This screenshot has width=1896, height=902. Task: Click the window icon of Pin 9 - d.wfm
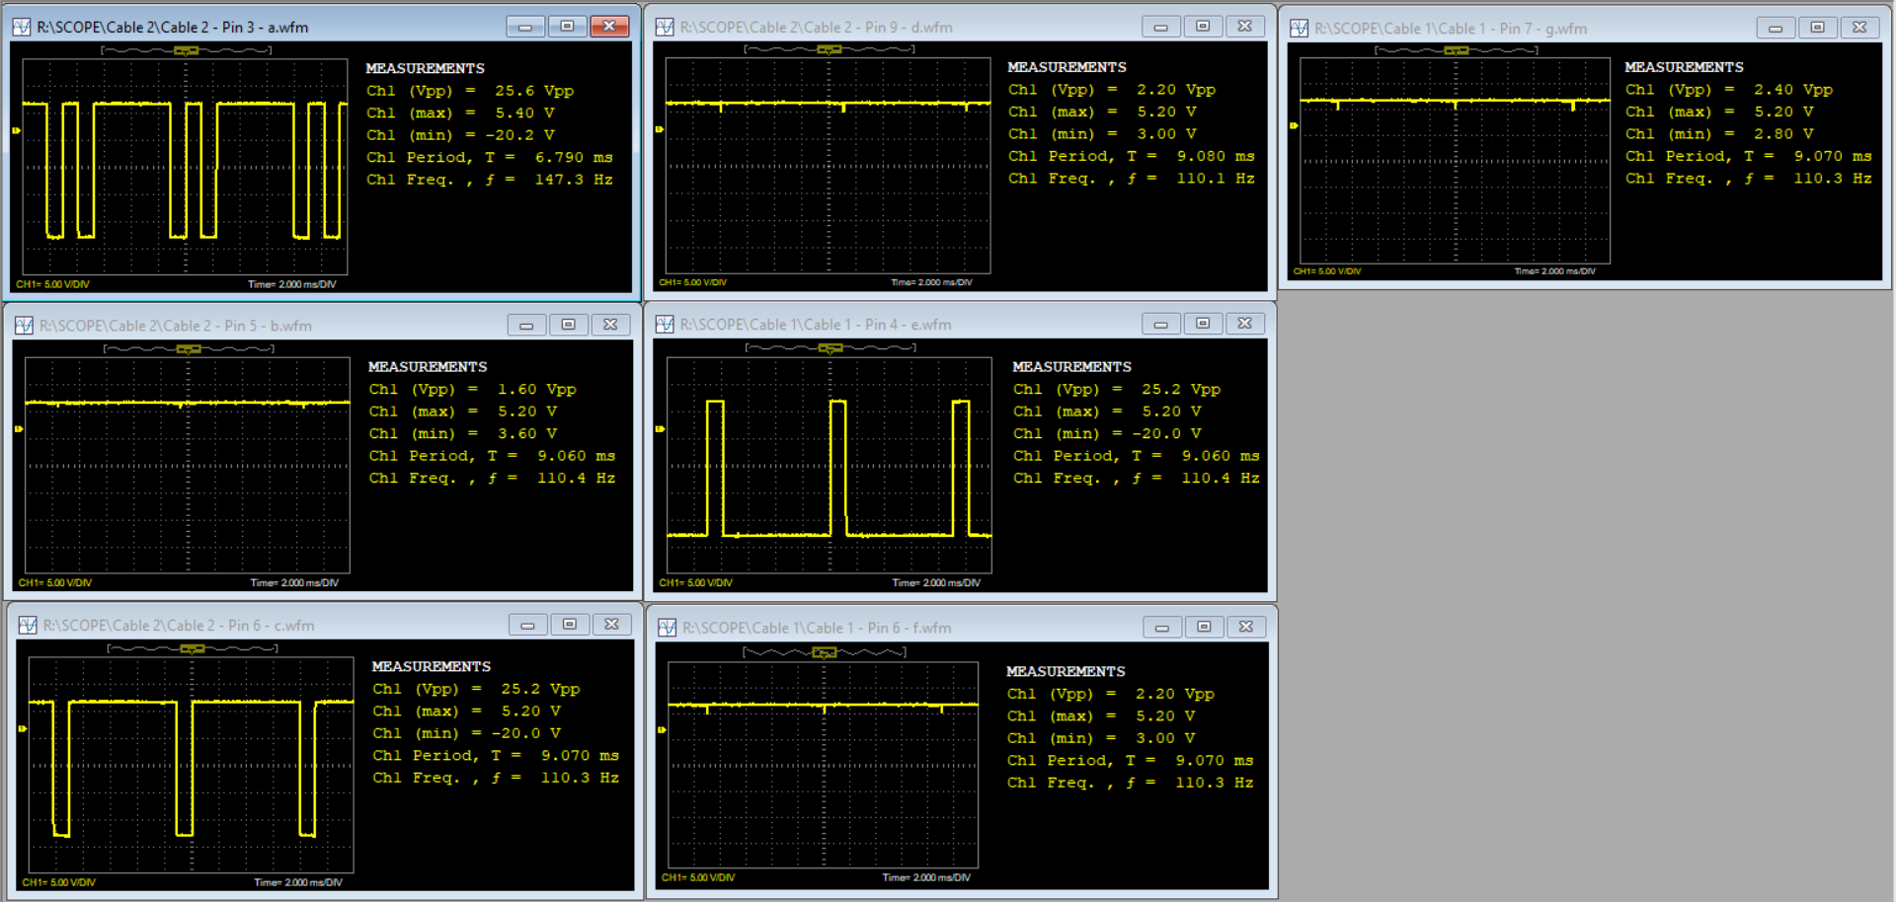(665, 28)
